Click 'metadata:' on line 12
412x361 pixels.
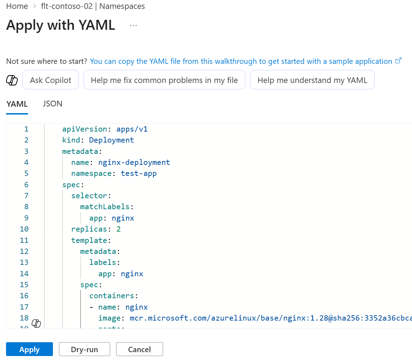(x=100, y=251)
